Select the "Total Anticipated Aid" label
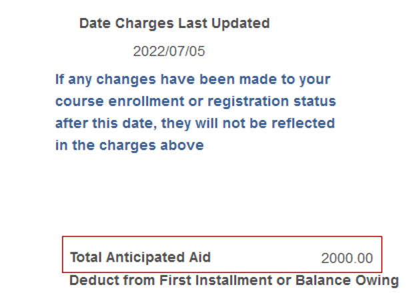The height and width of the screenshot is (301, 420). point(140,258)
